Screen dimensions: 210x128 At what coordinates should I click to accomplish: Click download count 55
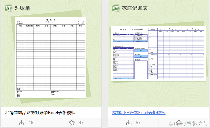point(138,123)
